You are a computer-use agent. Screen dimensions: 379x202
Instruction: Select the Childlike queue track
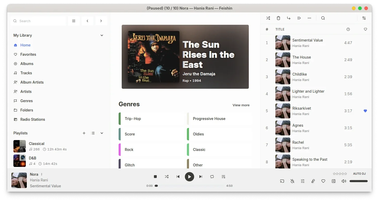point(316,77)
